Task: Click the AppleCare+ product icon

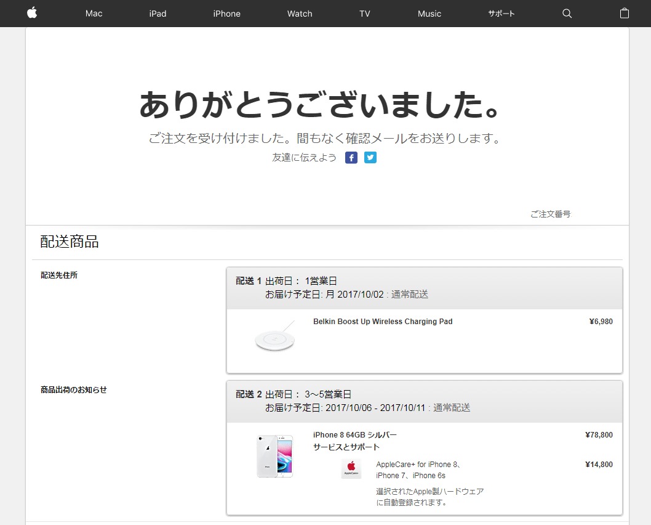Action: (x=351, y=469)
